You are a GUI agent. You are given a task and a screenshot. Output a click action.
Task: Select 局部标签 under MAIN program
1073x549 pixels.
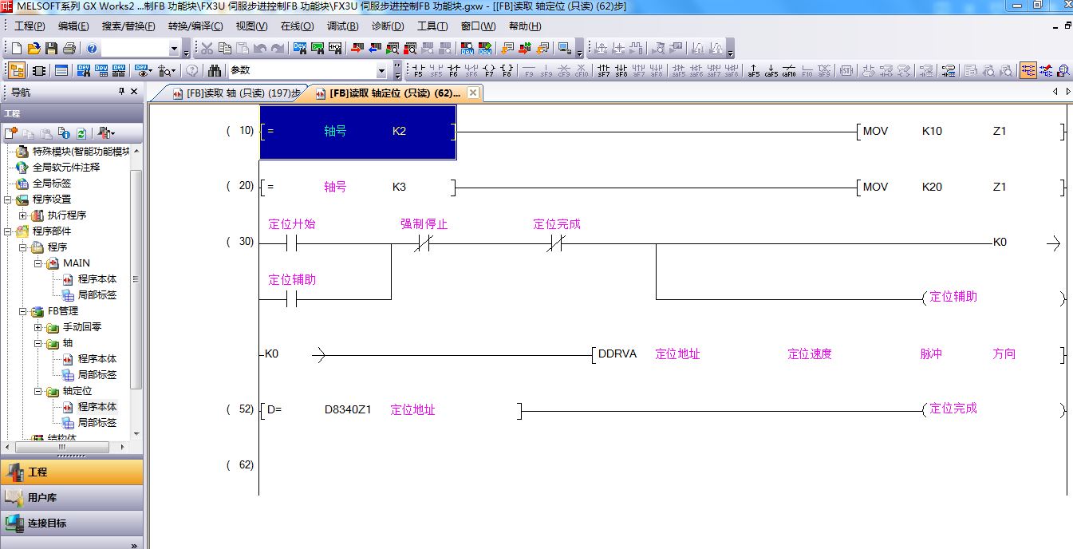pyautogui.click(x=97, y=295)
